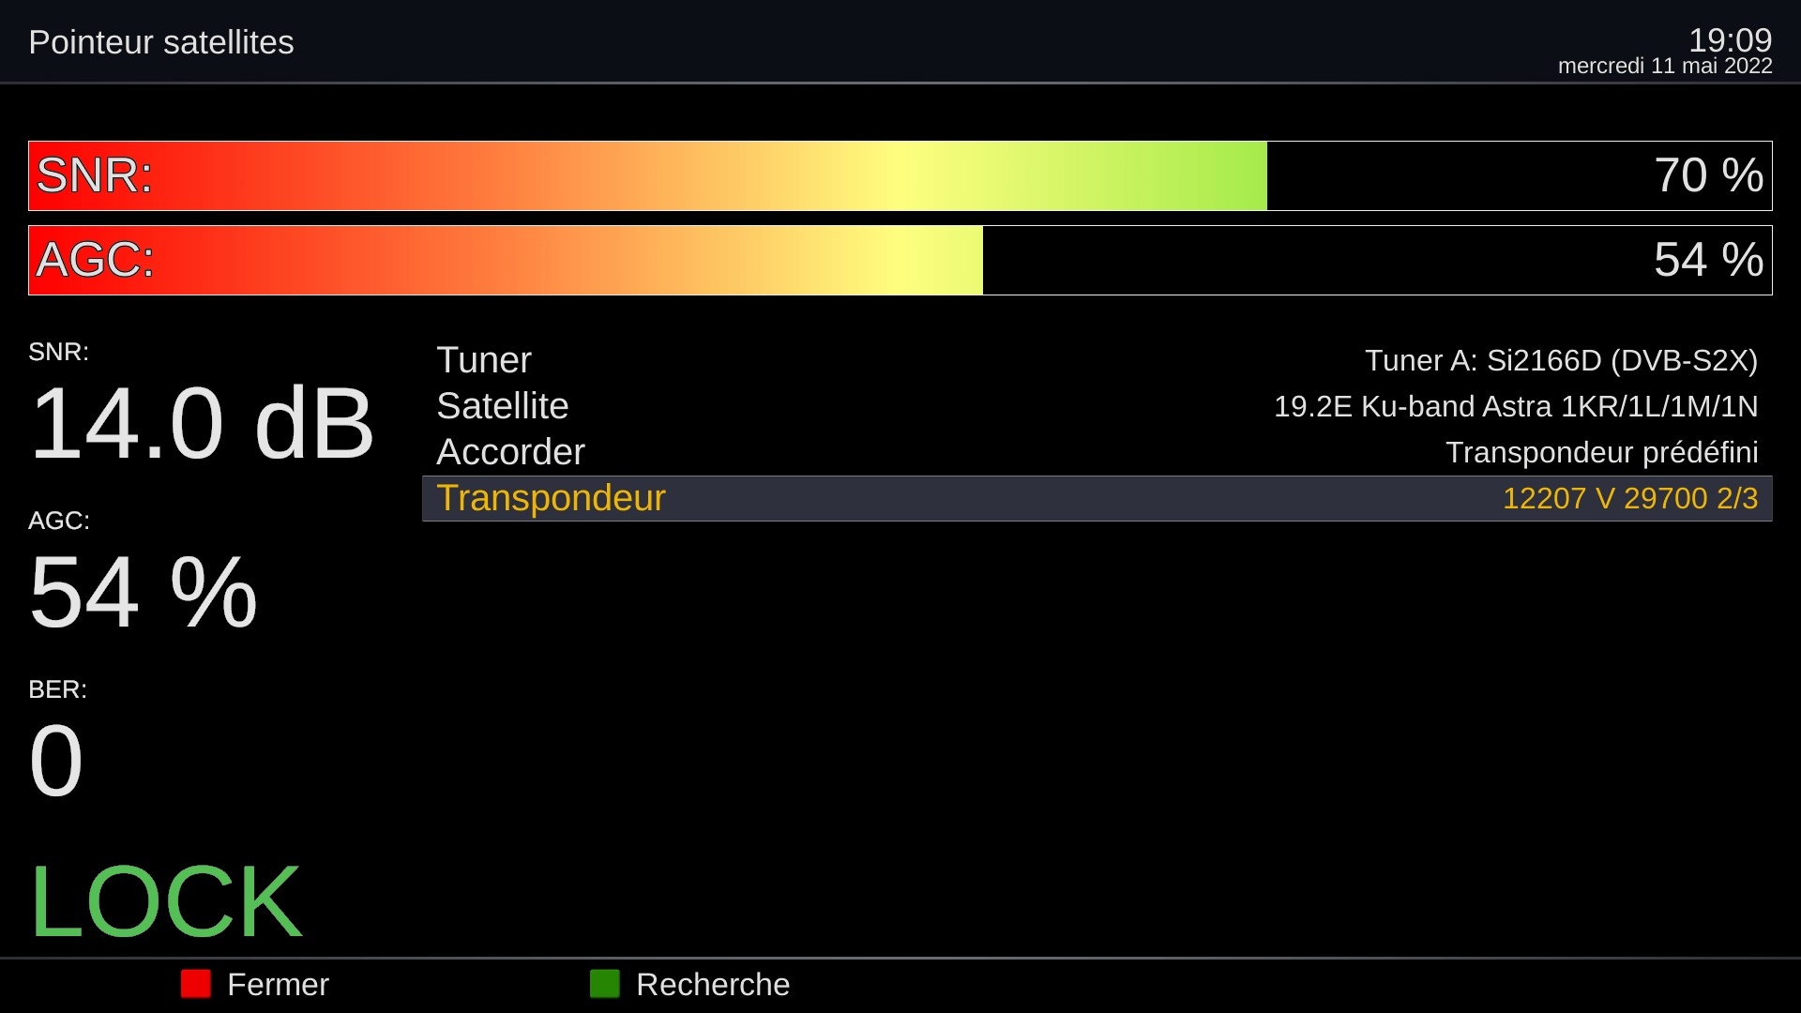The width and height of the screenshot is (1801, 1013).
Task: Click the BER value 0
Action: (56, 761)
